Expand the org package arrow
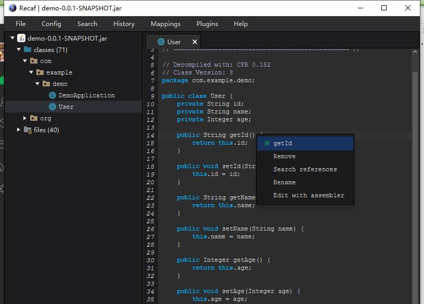Image resolution: width=424 pixels, height=304 pixels. pos(25,118)
